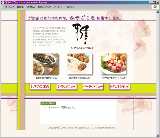Open the ファイル(F) menu

coord(9,7)
